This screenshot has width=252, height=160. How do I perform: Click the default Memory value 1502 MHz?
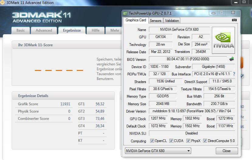coord(192,126)
